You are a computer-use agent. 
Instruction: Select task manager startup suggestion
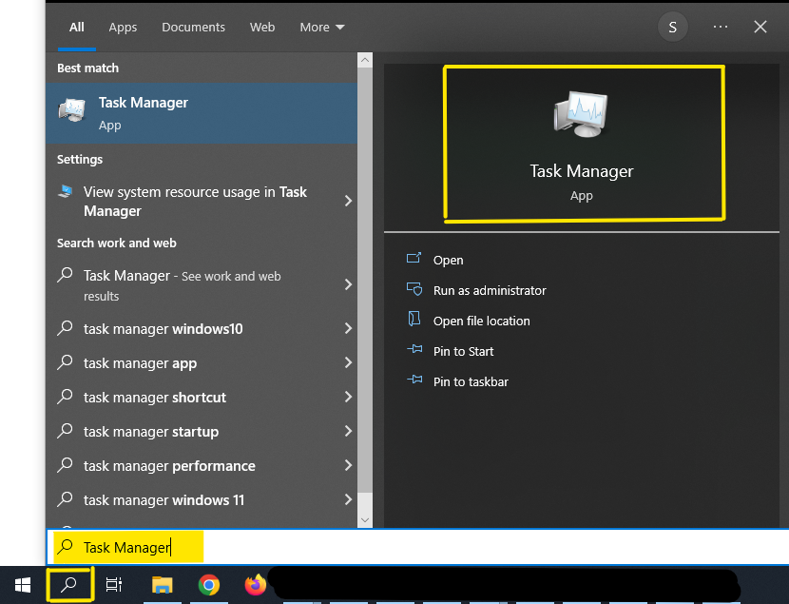click(202, 431)
